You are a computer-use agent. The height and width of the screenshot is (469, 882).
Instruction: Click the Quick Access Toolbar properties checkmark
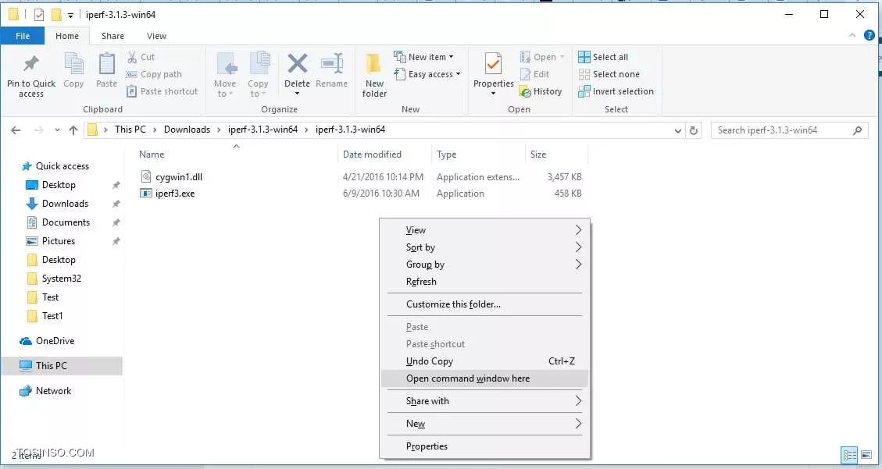[39, 15]
